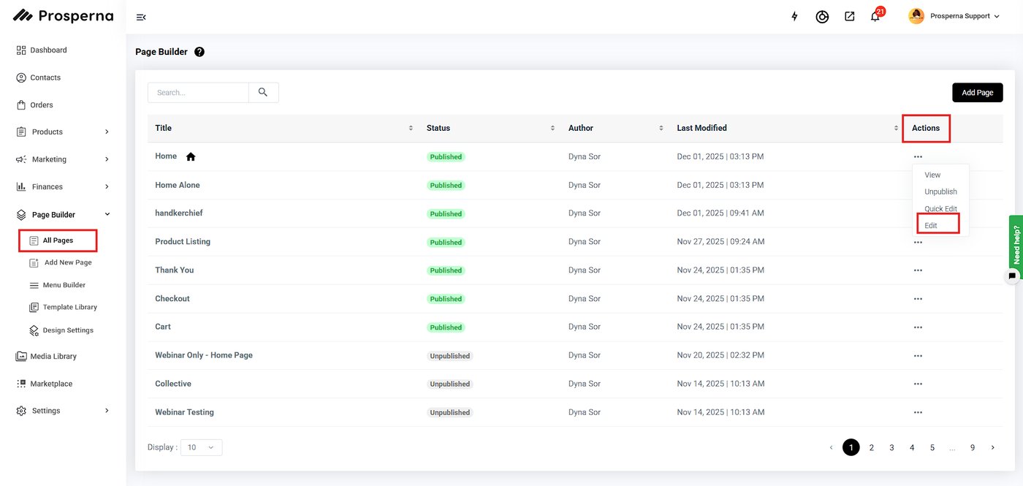Viewport: 1023px width, 486px height.
Task: Open the Need help chat icon
Action: (x=1012, y=276)
